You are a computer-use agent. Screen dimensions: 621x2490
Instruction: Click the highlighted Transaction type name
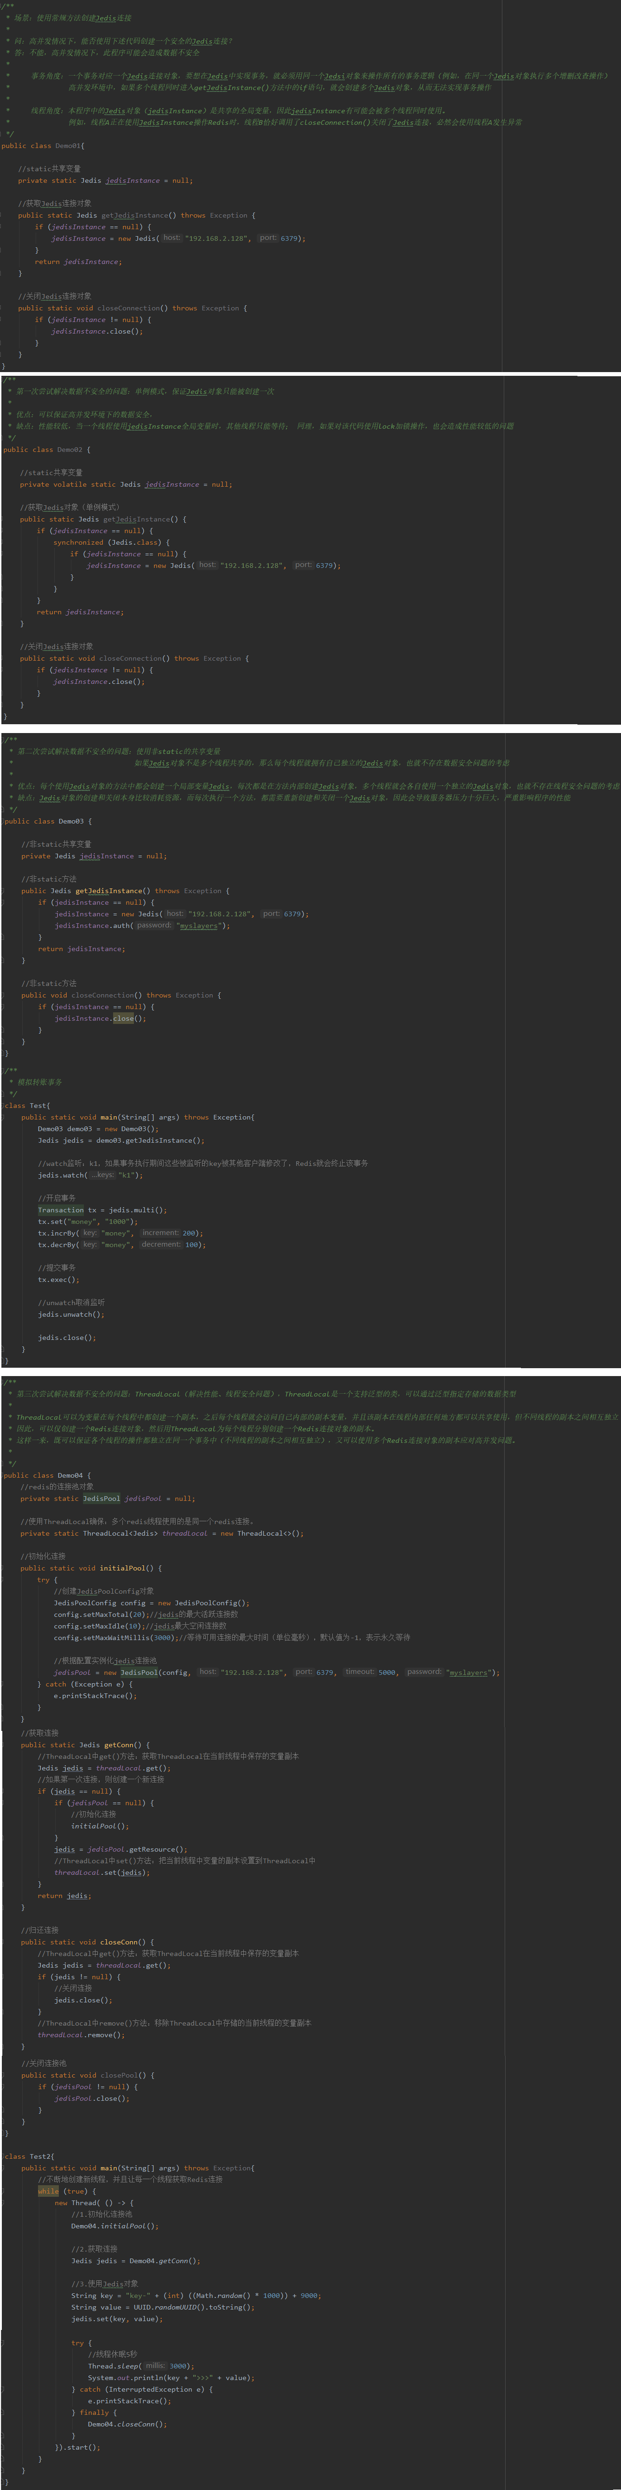[x=61, y=1209]
